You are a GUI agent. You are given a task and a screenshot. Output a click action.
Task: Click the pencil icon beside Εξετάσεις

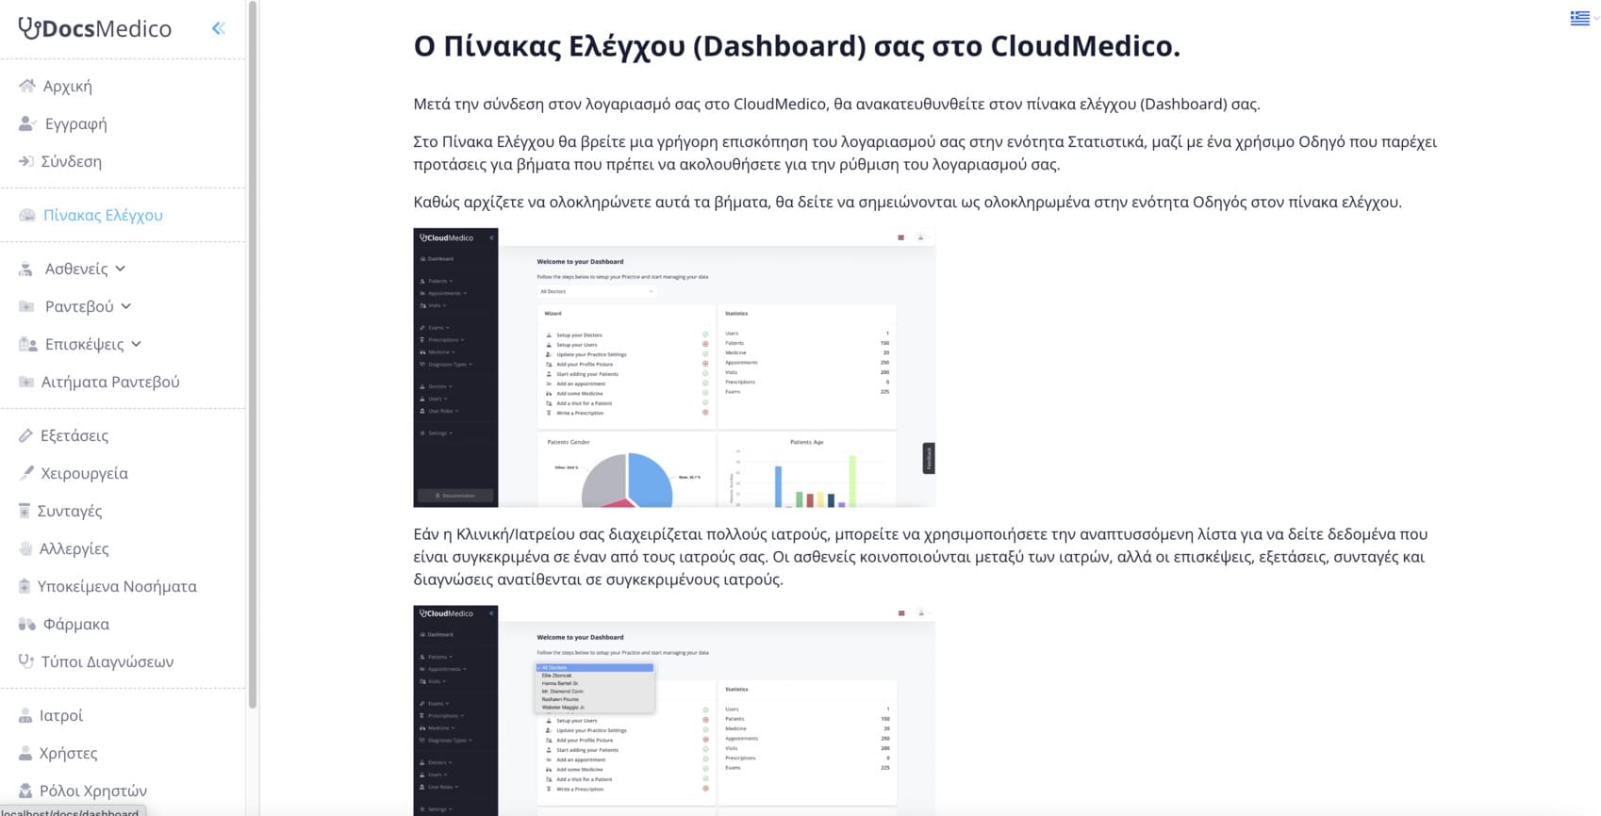[25, 435]
